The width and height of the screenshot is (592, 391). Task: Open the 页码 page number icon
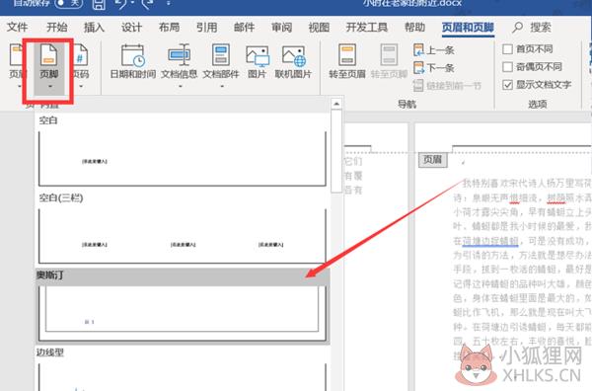coord(80,55)
